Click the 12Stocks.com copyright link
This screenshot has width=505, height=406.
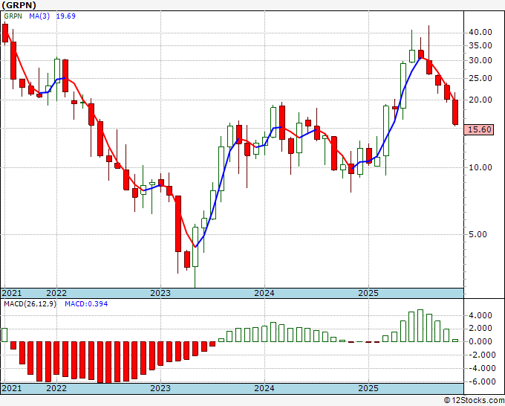coord(474,401)
